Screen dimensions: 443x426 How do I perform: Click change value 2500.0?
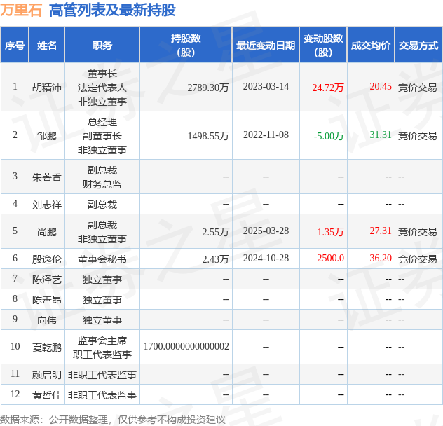click(x=331, y=258)
